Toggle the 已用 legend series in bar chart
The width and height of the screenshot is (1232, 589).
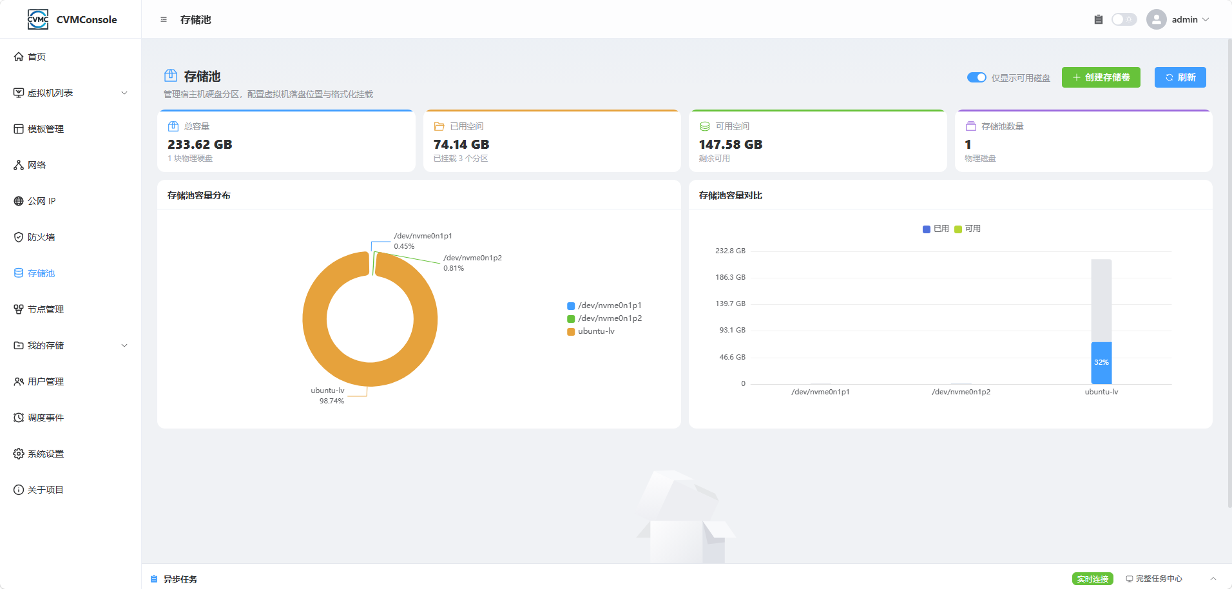pos(936,229)
